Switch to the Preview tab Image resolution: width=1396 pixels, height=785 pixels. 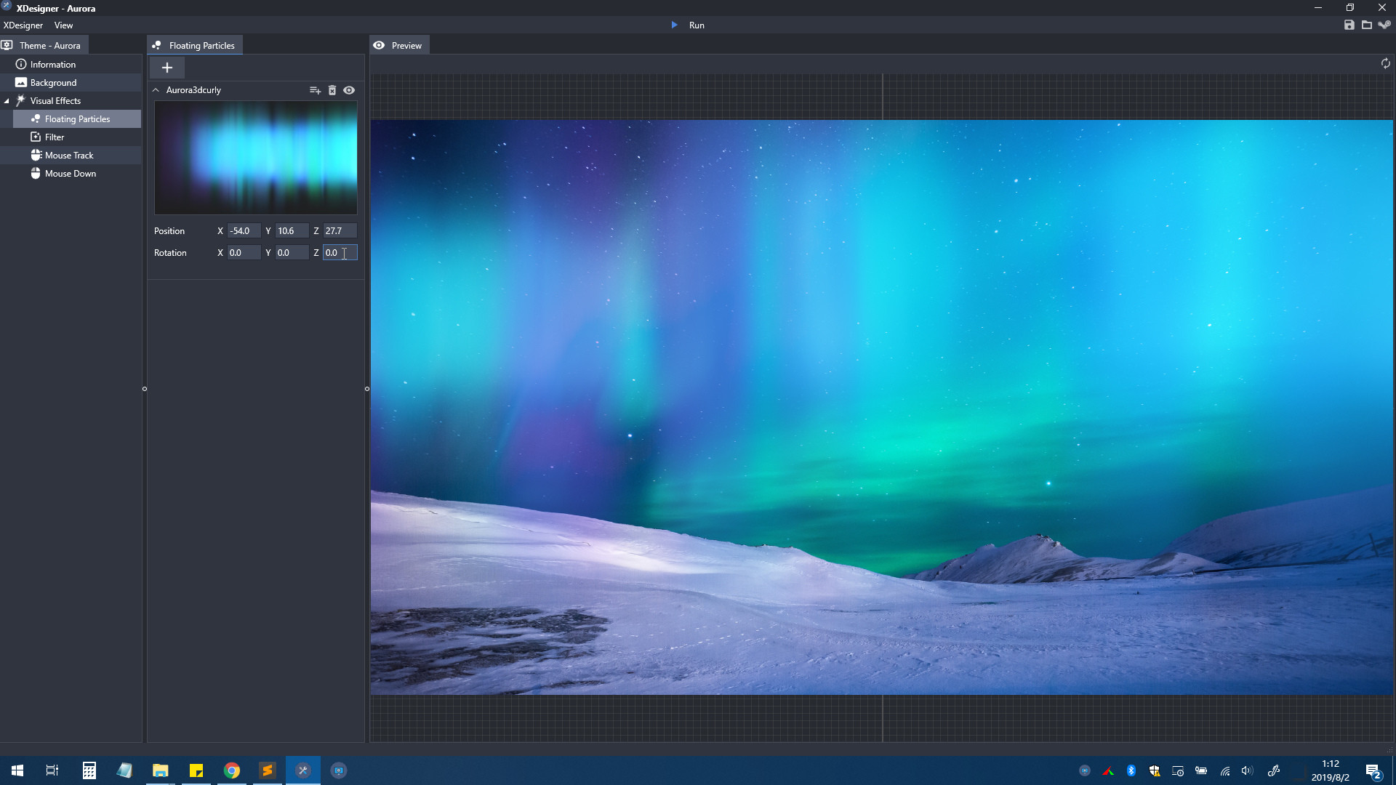pyautogui.click(x=399, y=45)
